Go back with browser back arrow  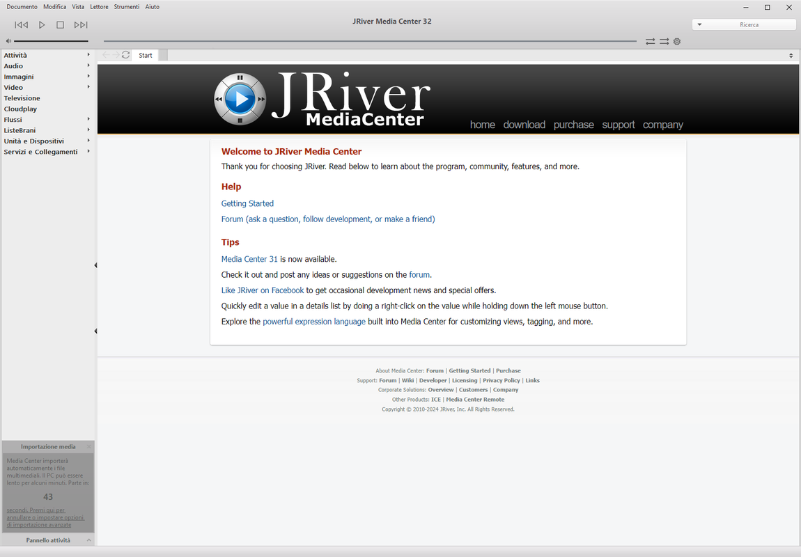(x=107, y=54)
